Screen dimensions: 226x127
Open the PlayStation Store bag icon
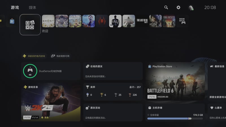(12, 21)
